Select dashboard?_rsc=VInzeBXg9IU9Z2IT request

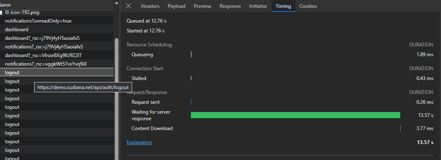pos(57,55)
